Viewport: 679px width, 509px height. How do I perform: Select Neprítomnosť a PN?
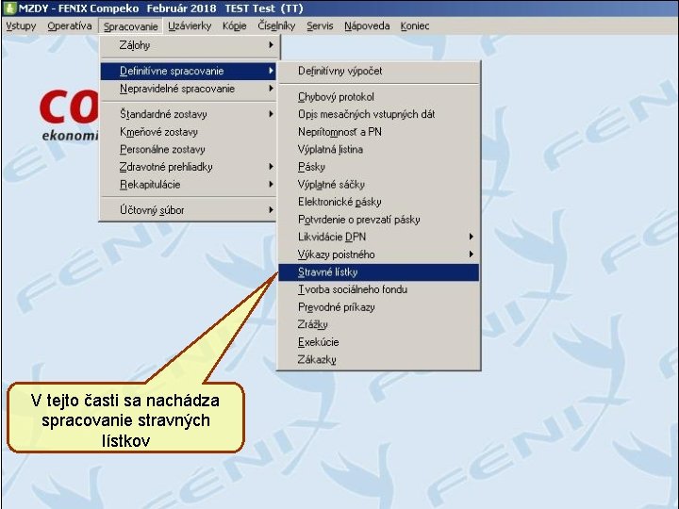(x=379, y=132)
